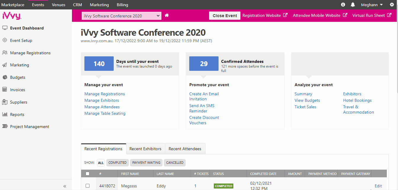The height and width of the screenshot is (190, 398).
Task: Open the Venues menu in top bar
Action: [x=58, y=5]
